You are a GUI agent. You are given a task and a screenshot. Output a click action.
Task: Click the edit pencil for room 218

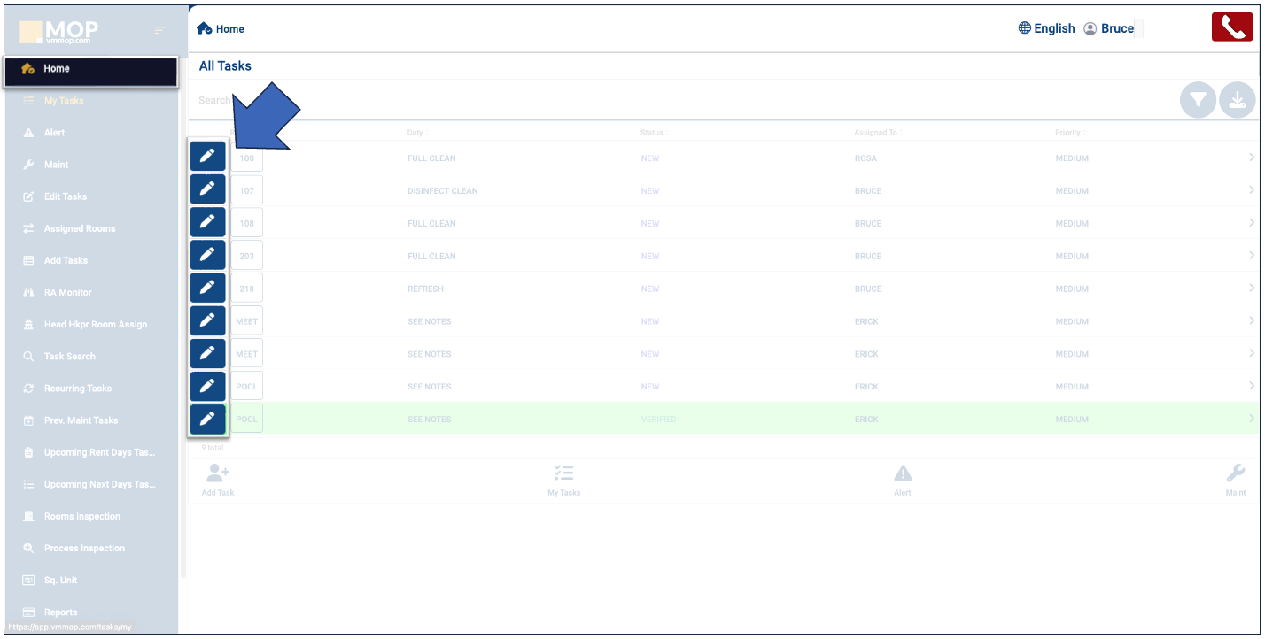pos(207,288)
